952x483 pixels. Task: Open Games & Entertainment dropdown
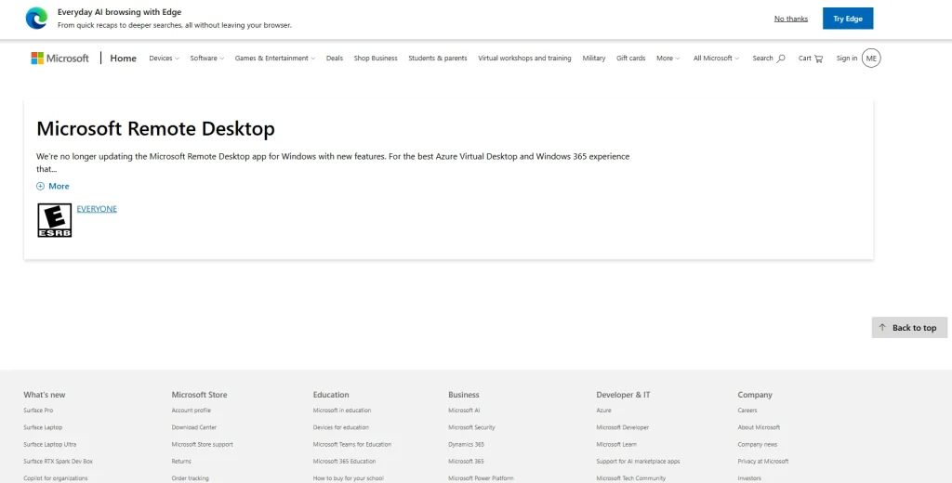[x=275, y=59]
